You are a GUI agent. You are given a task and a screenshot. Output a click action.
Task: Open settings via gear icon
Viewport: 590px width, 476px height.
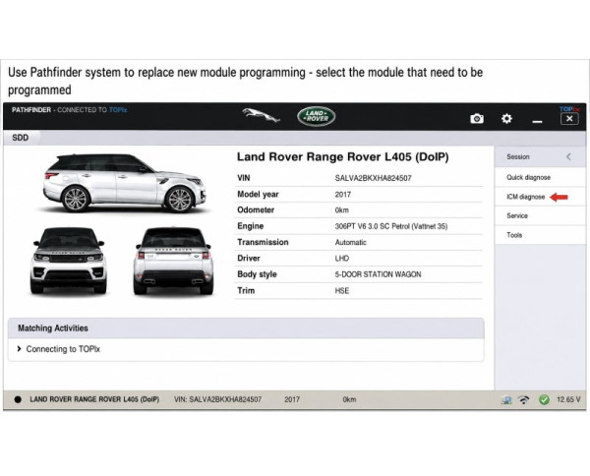[x=506, y=119]
